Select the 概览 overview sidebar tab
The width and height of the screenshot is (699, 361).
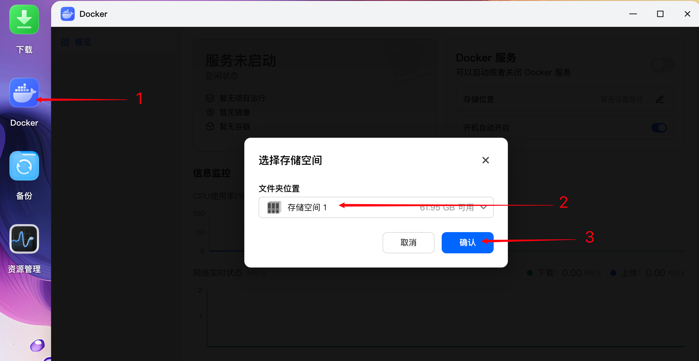point(117,42)
